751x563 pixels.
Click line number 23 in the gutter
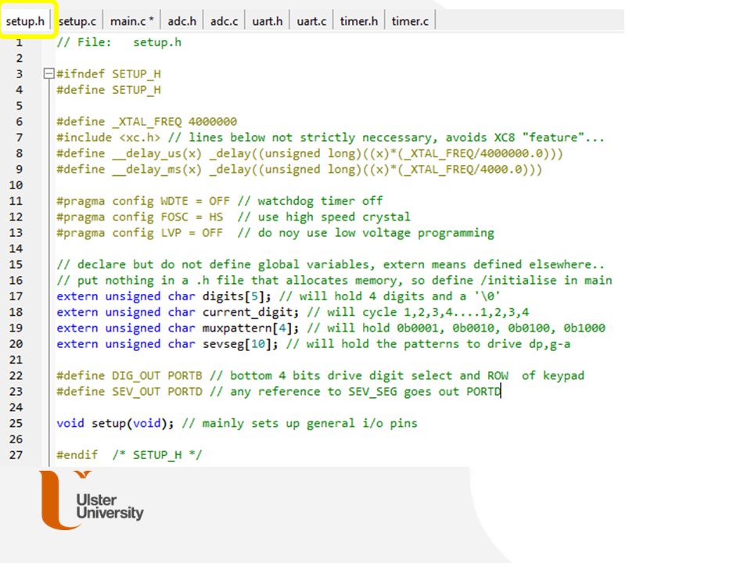click(16, 392)
